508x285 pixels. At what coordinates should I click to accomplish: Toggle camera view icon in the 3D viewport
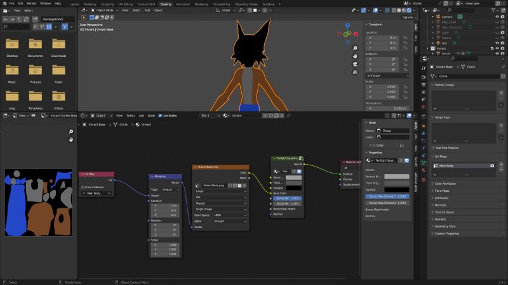click(x=355, y=65)
